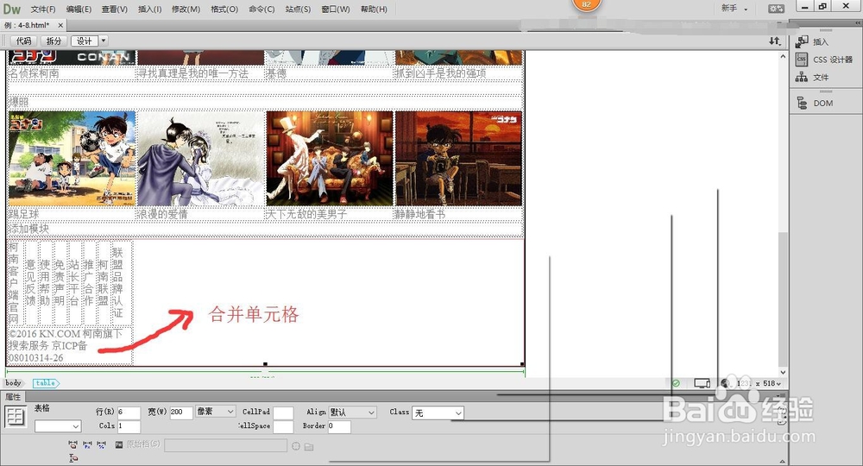
Task: Select the body tag in tag selector
Action: 13,383
